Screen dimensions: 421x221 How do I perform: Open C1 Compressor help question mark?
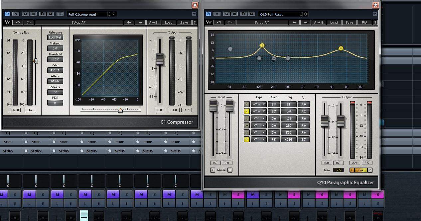[x=195, y=23]
